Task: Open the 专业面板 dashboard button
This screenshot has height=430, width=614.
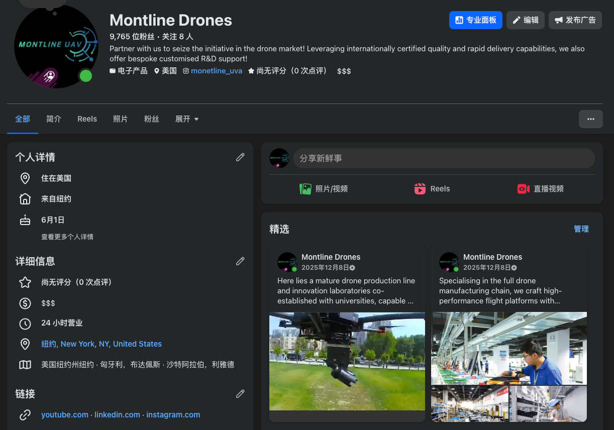Action: click(x=475, y=20)
